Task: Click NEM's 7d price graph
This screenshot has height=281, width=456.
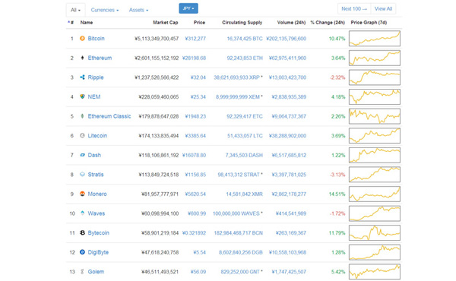Action: [x=375, y=96]
